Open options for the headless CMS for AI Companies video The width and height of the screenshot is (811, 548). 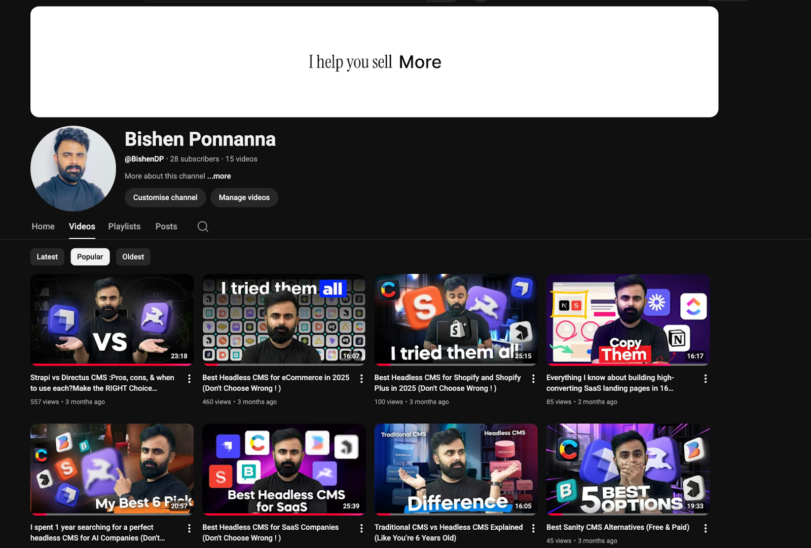(x=189, y=528)
